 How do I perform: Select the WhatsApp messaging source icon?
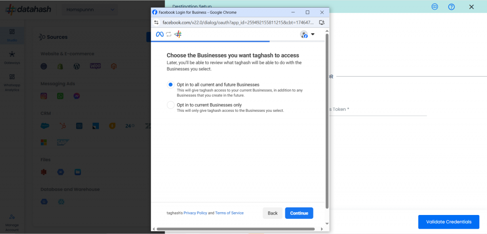pos(60,96)
